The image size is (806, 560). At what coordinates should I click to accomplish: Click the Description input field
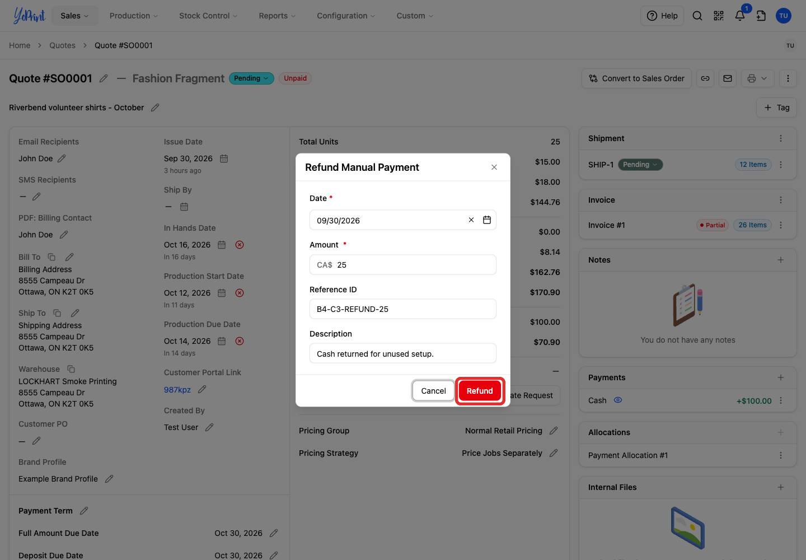[403, 353]
